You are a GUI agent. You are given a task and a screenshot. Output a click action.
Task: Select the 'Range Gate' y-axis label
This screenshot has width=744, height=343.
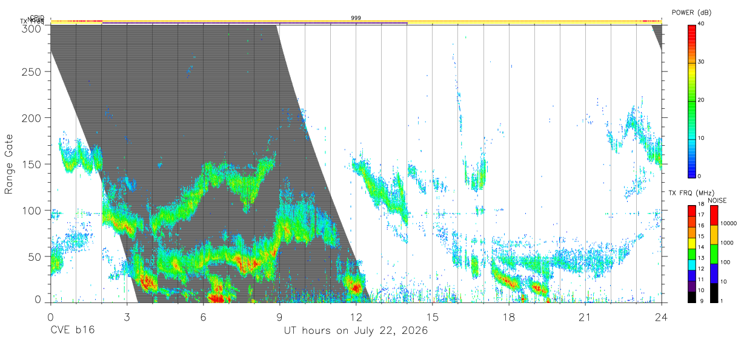point(9,165)
